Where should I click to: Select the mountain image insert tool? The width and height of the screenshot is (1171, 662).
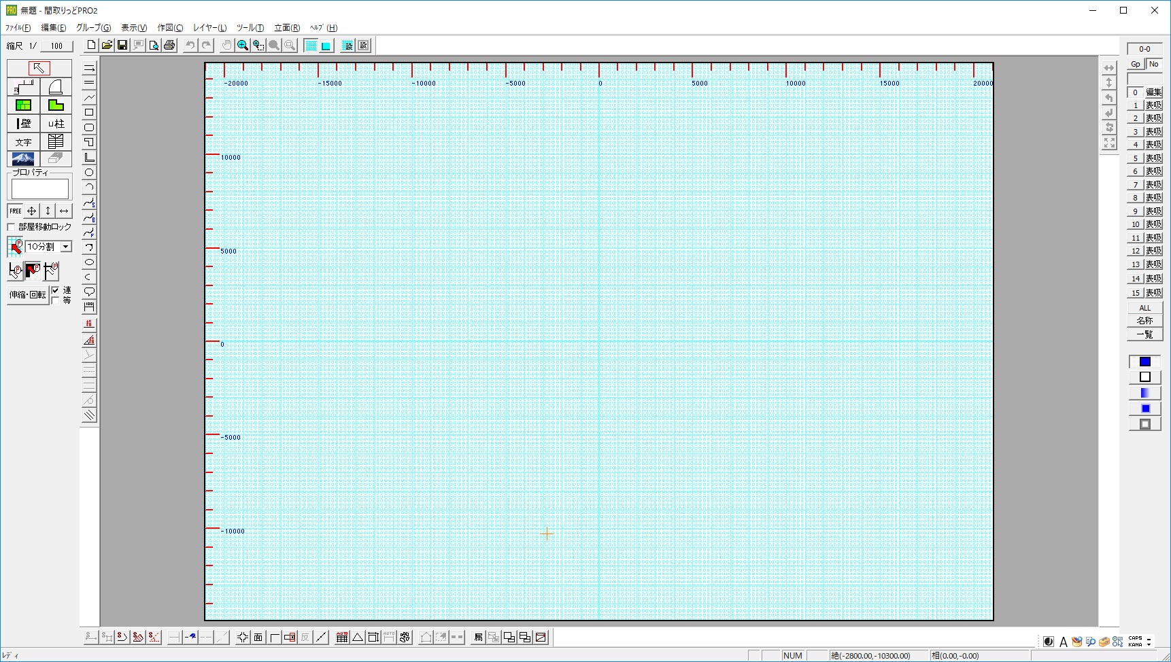coord(23,158)
